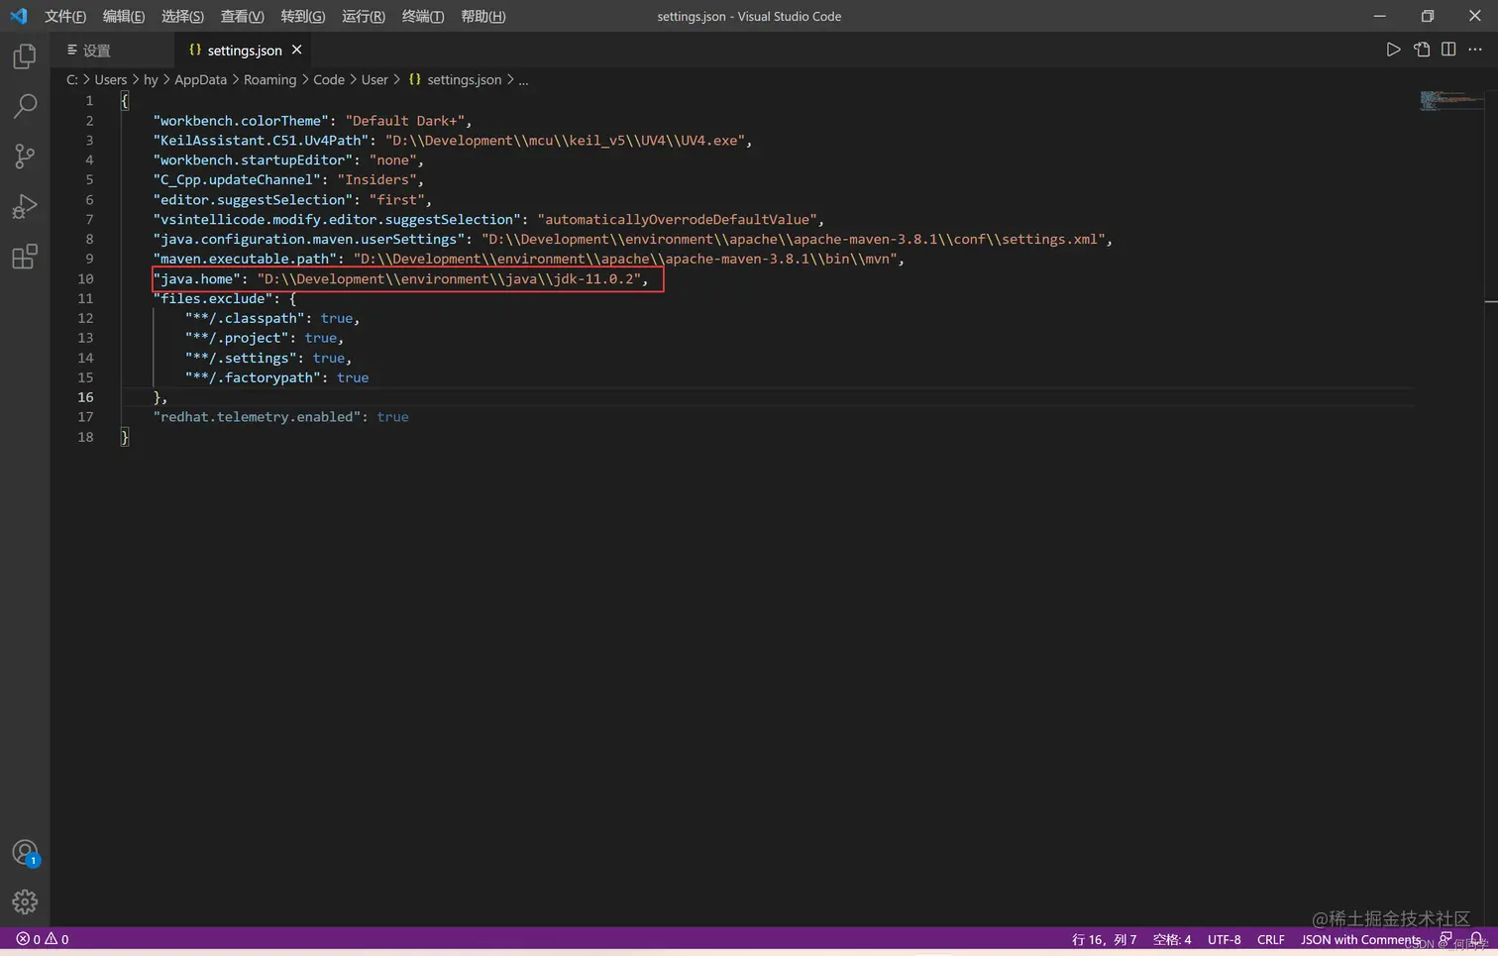The width and height of the screenshot is (1498, 956).
Task: Click line number 10 in gutter
Action: [85, 279]
